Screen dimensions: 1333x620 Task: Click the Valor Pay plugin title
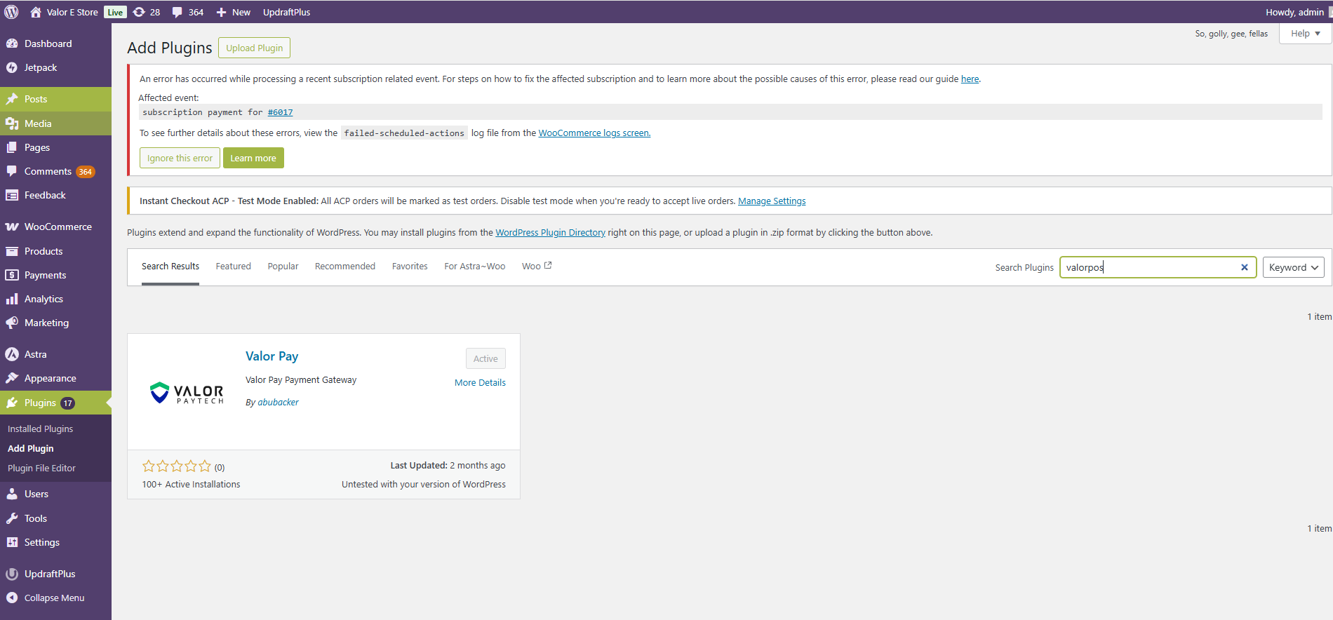click(x=272, y=356)
